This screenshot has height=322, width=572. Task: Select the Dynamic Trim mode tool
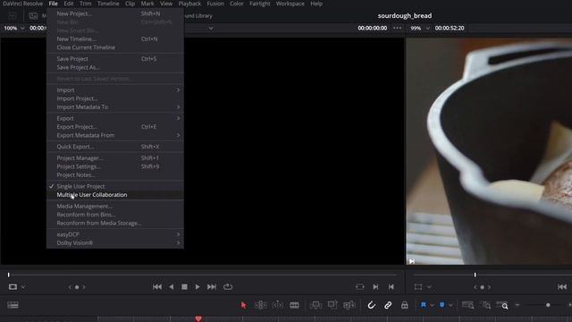point(278,305)
